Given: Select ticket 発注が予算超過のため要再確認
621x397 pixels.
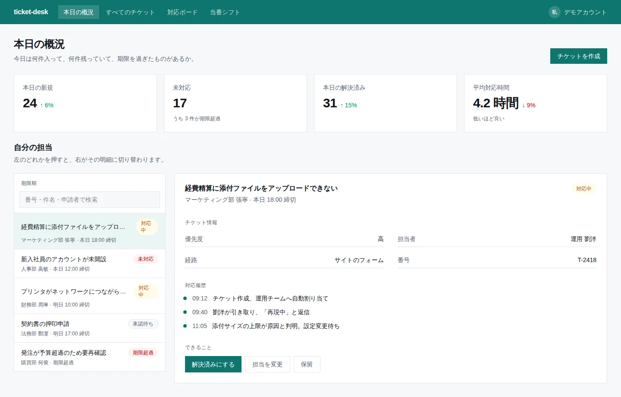Looking at the screenshot, I should point(90,357).
